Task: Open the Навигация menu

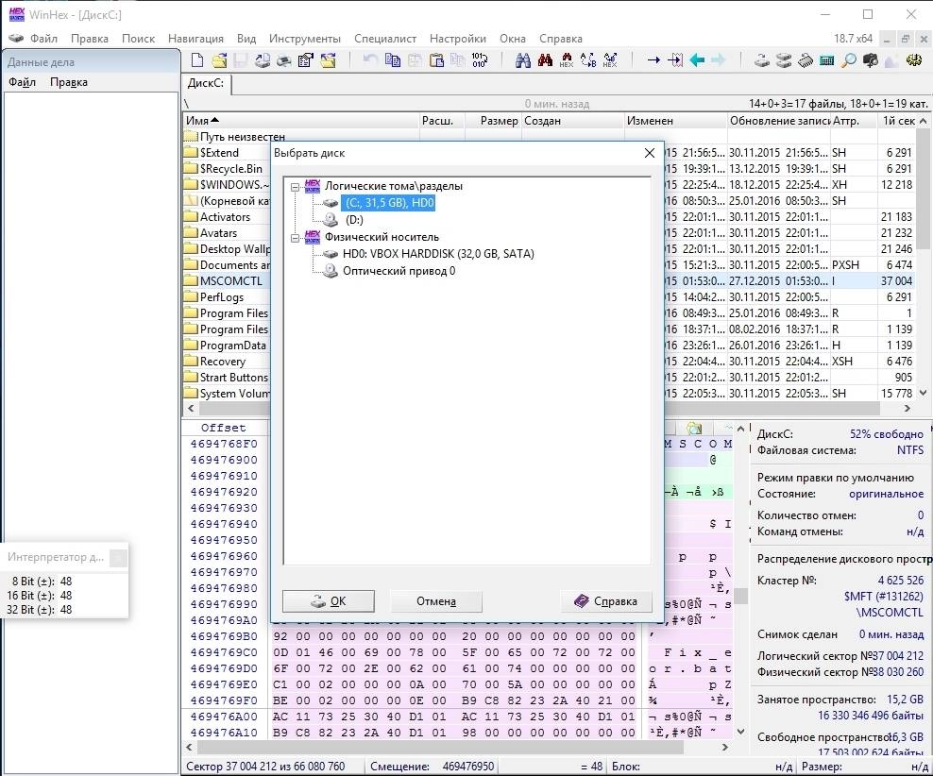Action: click(x=195, y=39)
